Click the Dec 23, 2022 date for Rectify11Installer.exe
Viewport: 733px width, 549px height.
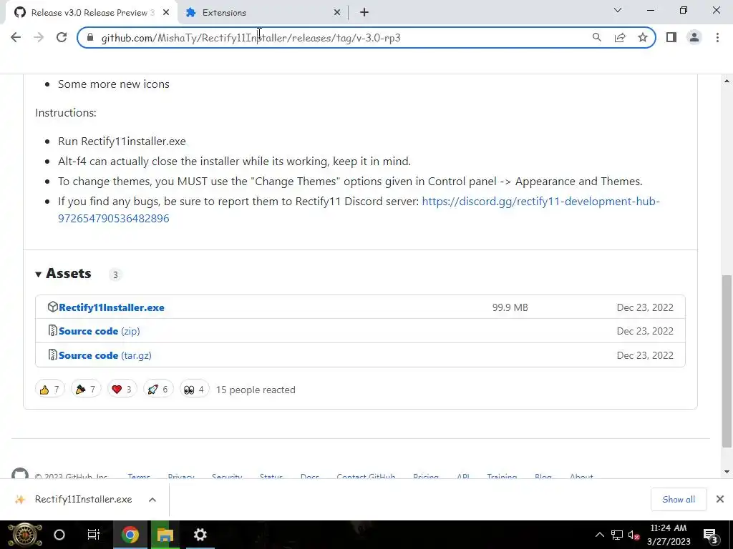pos(645,307)
